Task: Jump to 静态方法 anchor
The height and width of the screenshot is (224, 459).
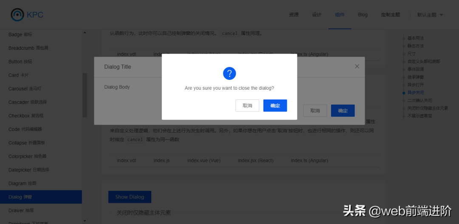Action: pyautogui.click(x=415, y=46)
